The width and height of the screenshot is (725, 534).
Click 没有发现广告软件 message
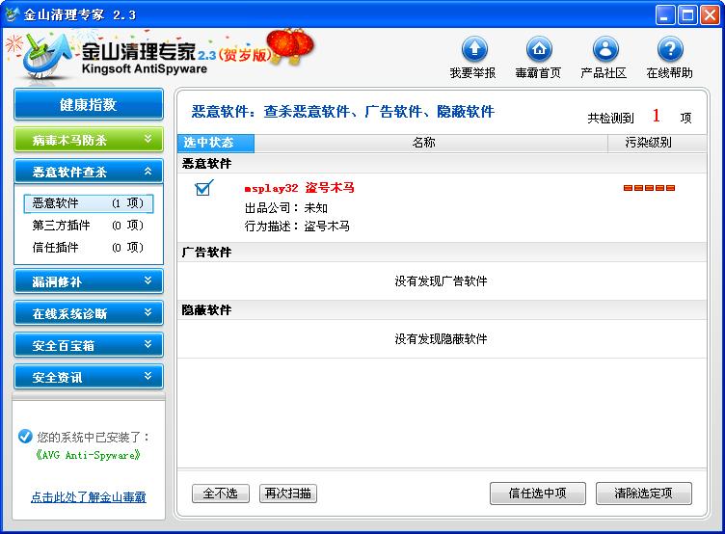[441, 281]
